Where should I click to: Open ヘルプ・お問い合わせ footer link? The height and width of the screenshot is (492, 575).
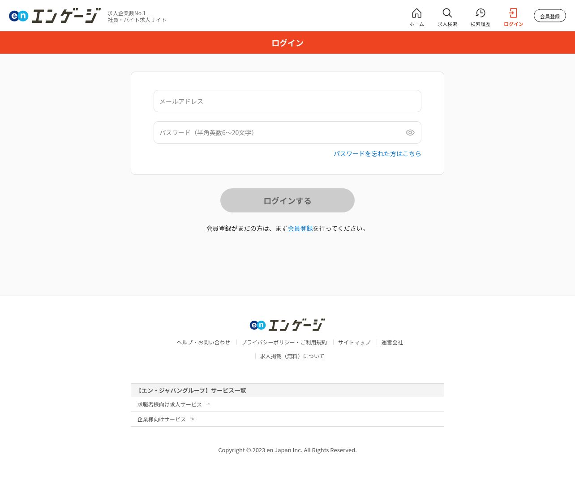(x=203, y=342)
